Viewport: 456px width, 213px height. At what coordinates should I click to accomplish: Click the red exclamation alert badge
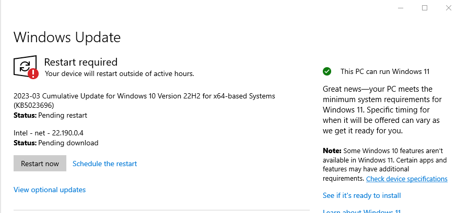point(33,73)
